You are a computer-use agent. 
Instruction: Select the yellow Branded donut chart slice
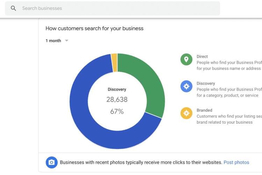pyautogui.click(x=114, y=63)
